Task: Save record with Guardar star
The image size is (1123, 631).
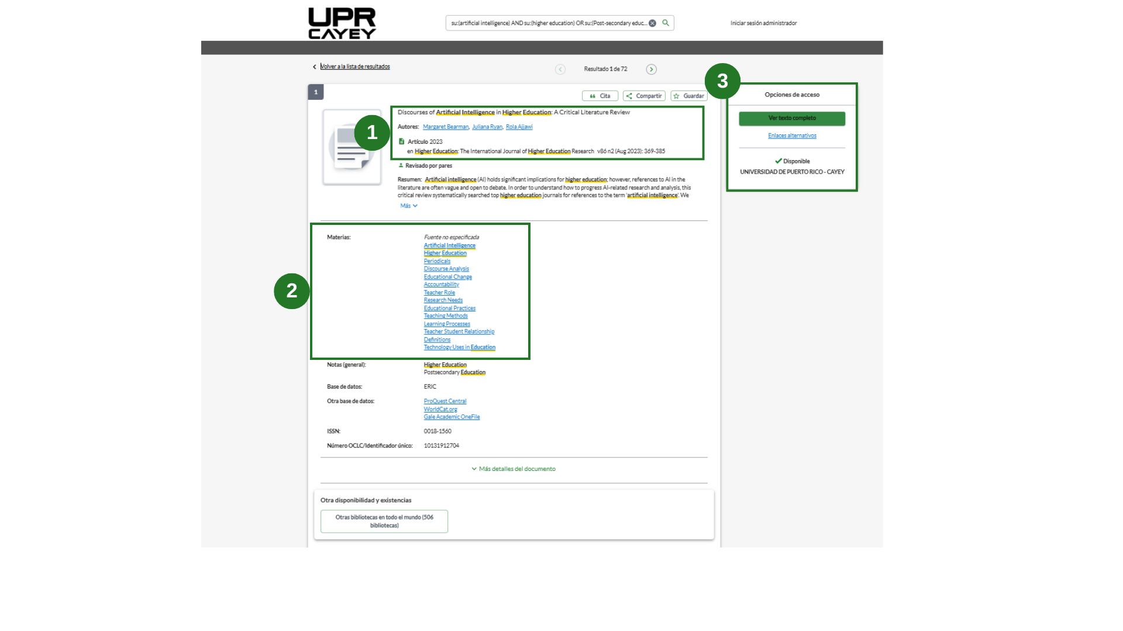Action: point(689,96)
